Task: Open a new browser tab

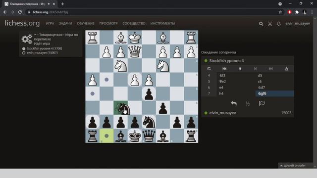Action: [62, 4]
